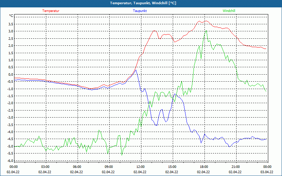Click the -1,0 y-axis value
The image size is (282, 176).
tap(10, 89)
